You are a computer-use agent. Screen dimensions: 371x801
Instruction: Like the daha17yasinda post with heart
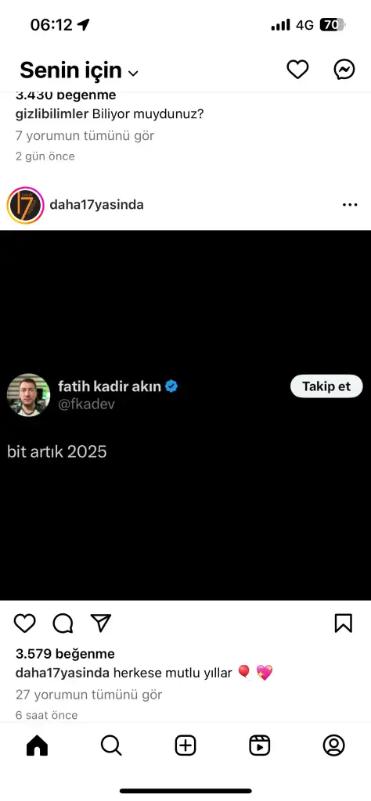point(24,623)
